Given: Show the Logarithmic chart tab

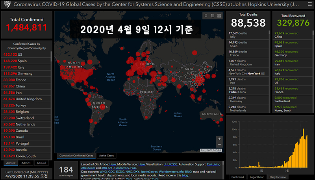Looking at the screenshot, I should 257,177.
